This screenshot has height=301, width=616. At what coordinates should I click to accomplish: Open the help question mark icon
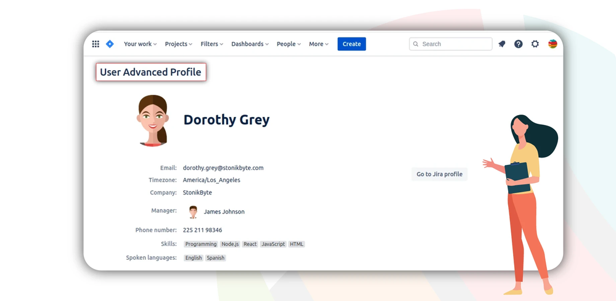pyautogui.click(x=519, y=44)
